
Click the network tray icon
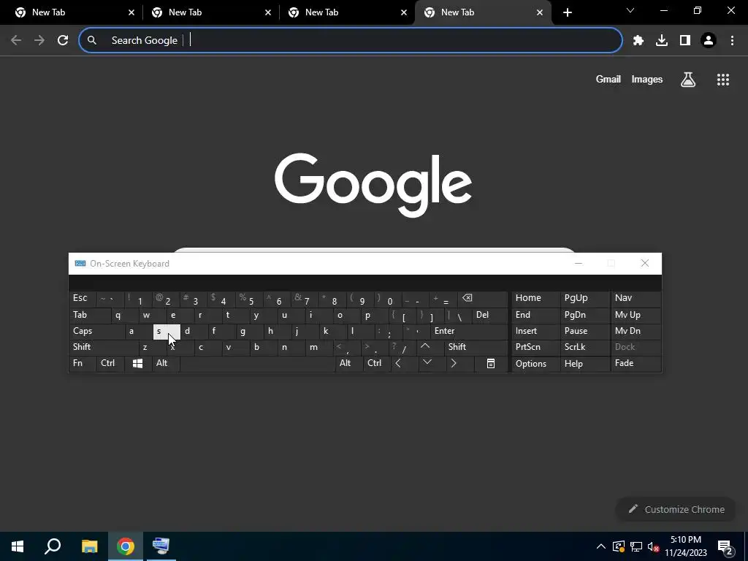click(636, 546)
